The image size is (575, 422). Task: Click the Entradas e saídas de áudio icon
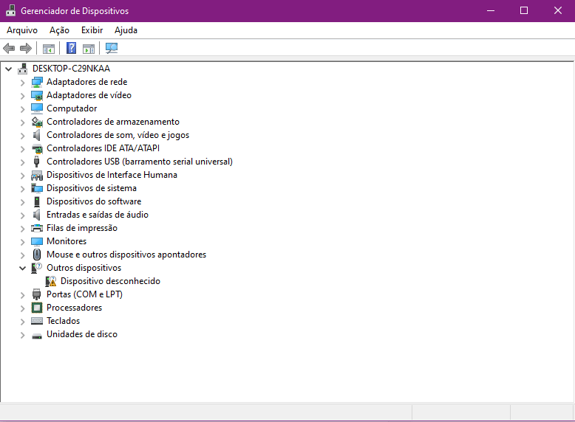coord(37,215)
